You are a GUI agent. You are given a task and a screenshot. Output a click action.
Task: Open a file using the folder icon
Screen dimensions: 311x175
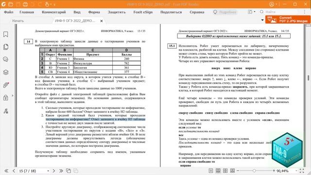pos(11,4)
